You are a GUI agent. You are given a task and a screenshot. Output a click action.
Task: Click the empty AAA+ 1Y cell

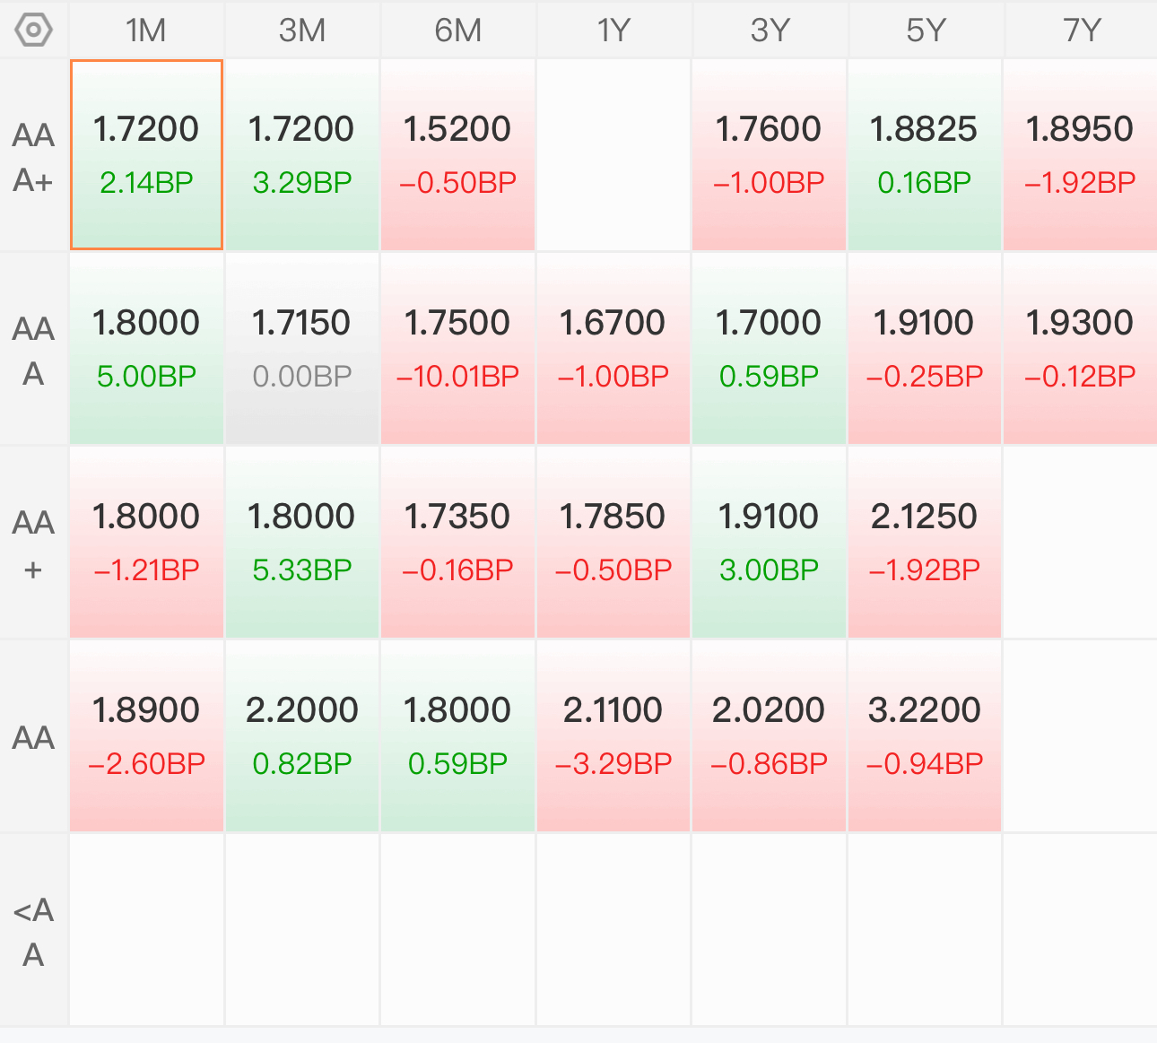tap(613, 155)
